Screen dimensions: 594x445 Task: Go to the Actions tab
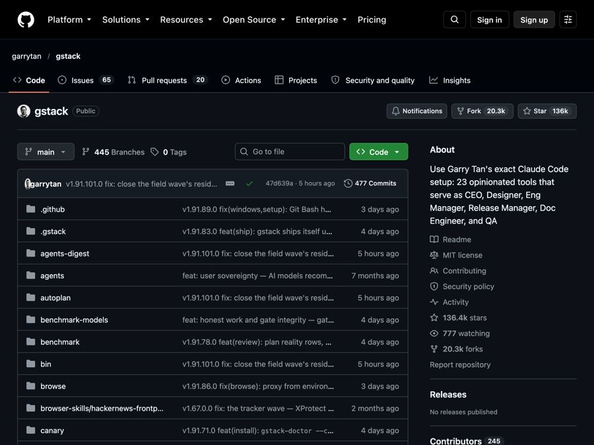tap(242, 80)
